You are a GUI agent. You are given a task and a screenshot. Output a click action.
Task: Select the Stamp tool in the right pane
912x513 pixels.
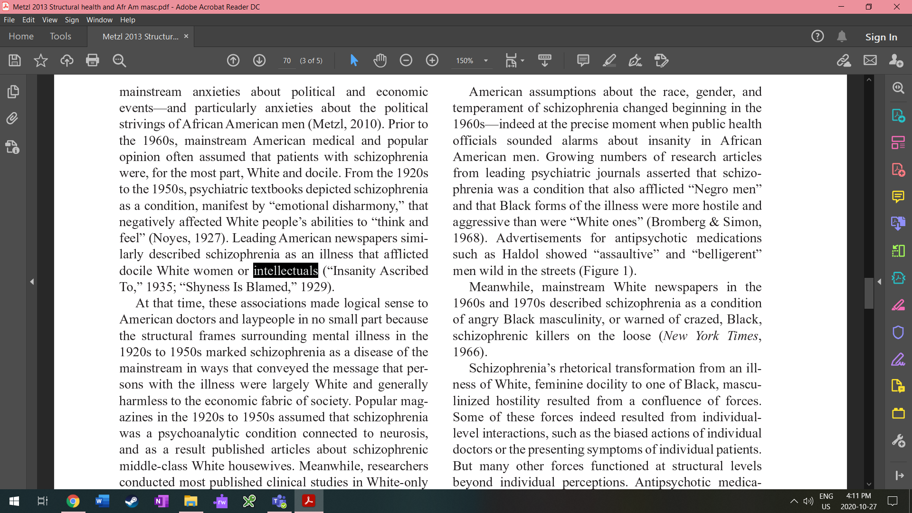[898, 413]
